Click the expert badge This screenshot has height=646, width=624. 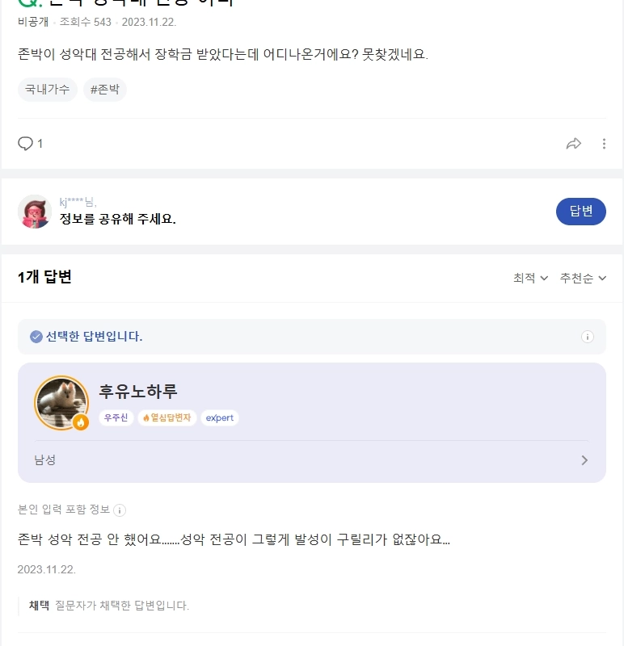pos(220,417)
